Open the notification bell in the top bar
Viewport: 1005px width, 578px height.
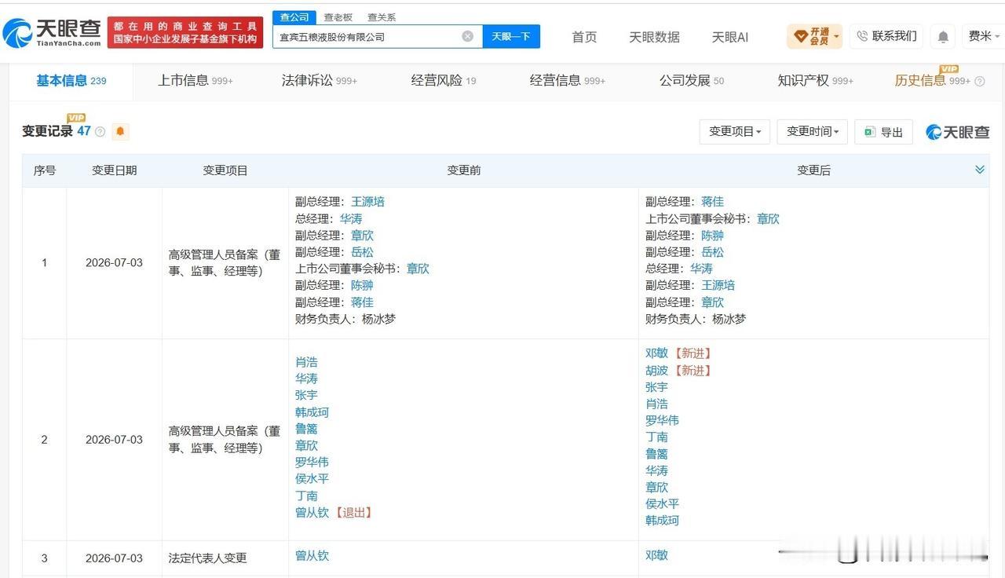(943, 36)
